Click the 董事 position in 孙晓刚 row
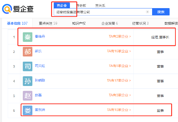Viewport: 178px width, 122px height. [160, 81]
